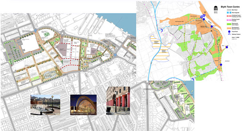Screen dimensions: 243x131
Task: Click the Focal Point symbol in the legend
Action: tap(229, 32)
